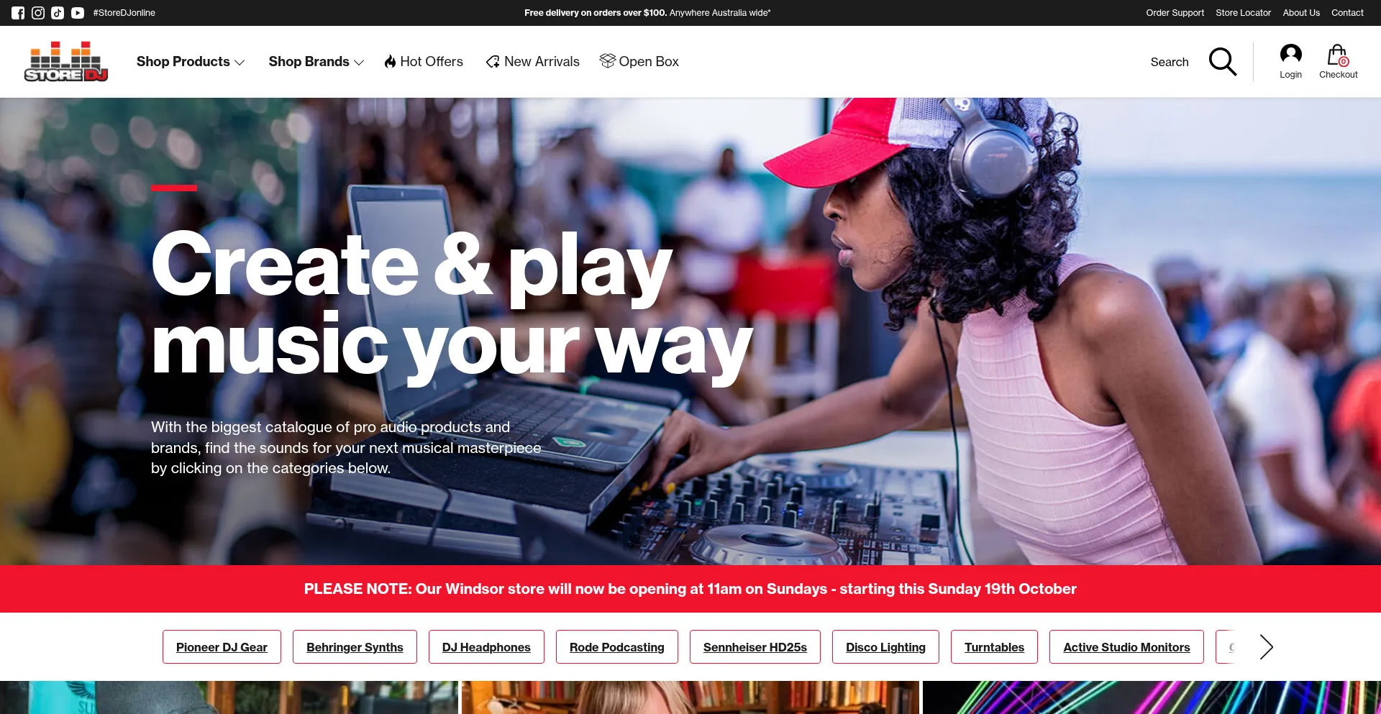Open Hot Offers page
The height and width of the screenshot is (714, 1381).
(x=432, y=62)
